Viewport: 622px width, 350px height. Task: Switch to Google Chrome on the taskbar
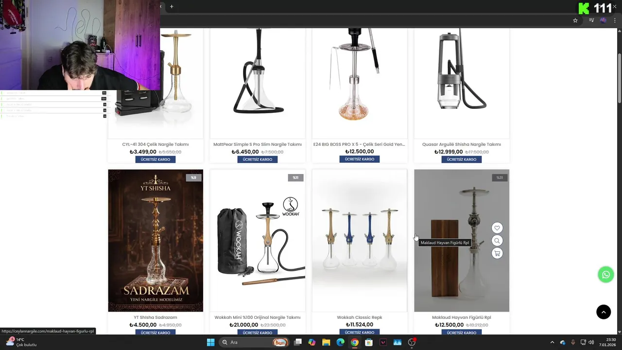355,342
